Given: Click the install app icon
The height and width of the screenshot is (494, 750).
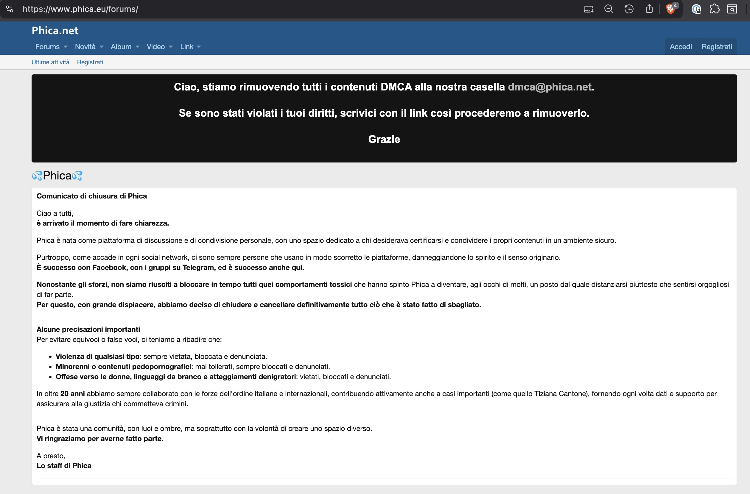Looking at the screenshot, I should point(588,9).
